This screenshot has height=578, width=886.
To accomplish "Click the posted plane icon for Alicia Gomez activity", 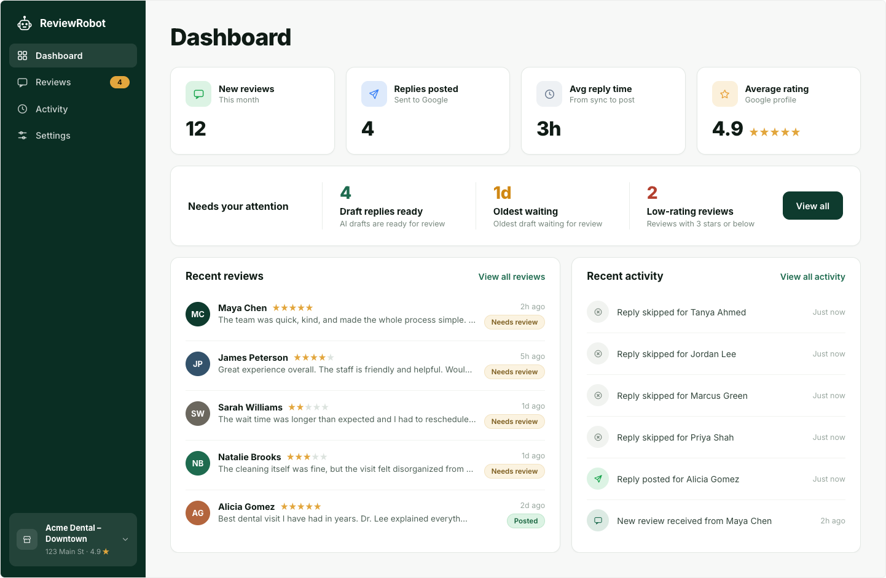I will click(x=598, y=479).
